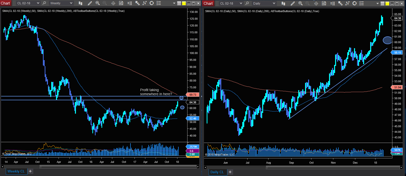Toggle Chart Trader panel in Daily chart
Image resolution: width=406 pixels, height=176 pixels.
(x=333, y=3)
